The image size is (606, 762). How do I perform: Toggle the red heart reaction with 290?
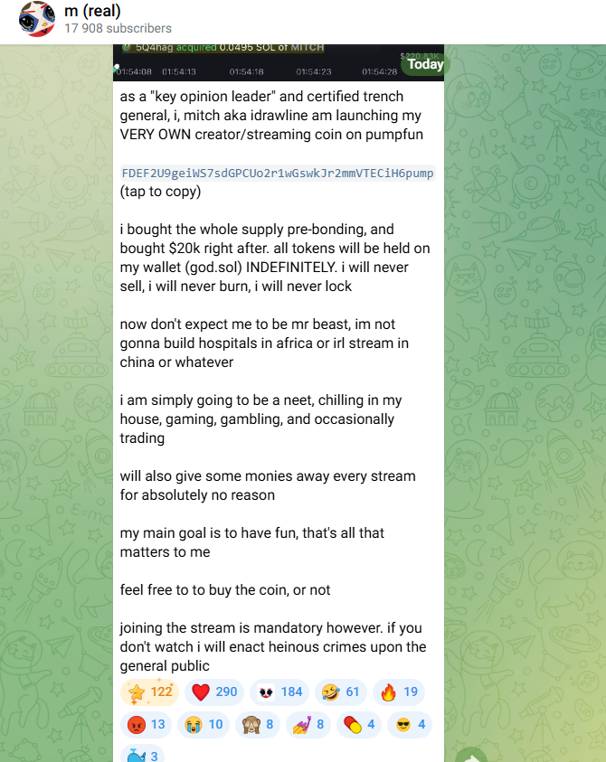(x=214, y=691)
